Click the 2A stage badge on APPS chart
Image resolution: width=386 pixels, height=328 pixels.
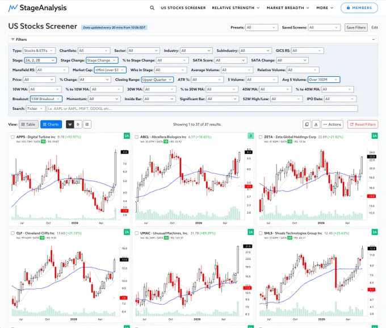pyautogui.click(x=127, y=136)
